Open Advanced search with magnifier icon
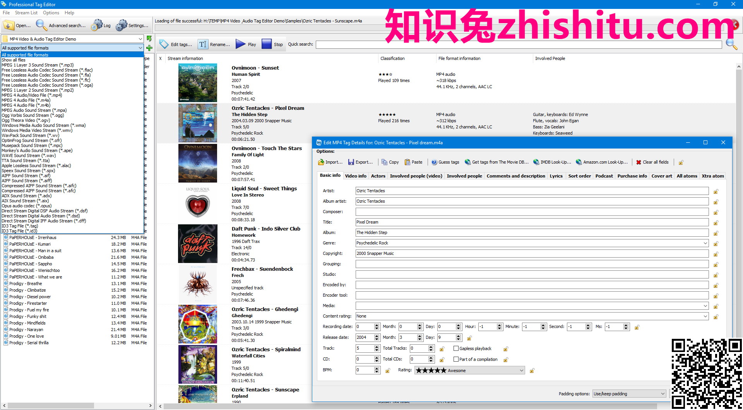 41,25
